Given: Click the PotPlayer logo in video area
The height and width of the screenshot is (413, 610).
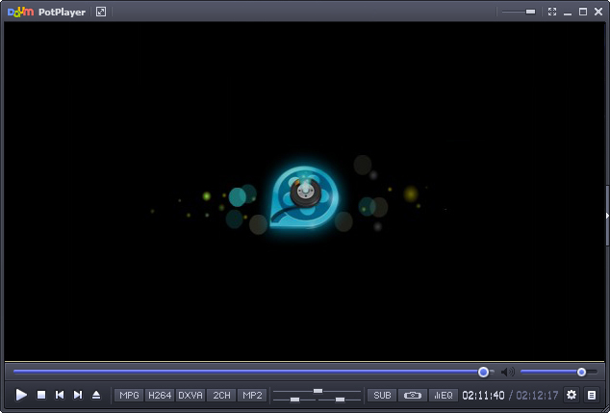Looking at the screenshot, I should (x=305, y=197).
